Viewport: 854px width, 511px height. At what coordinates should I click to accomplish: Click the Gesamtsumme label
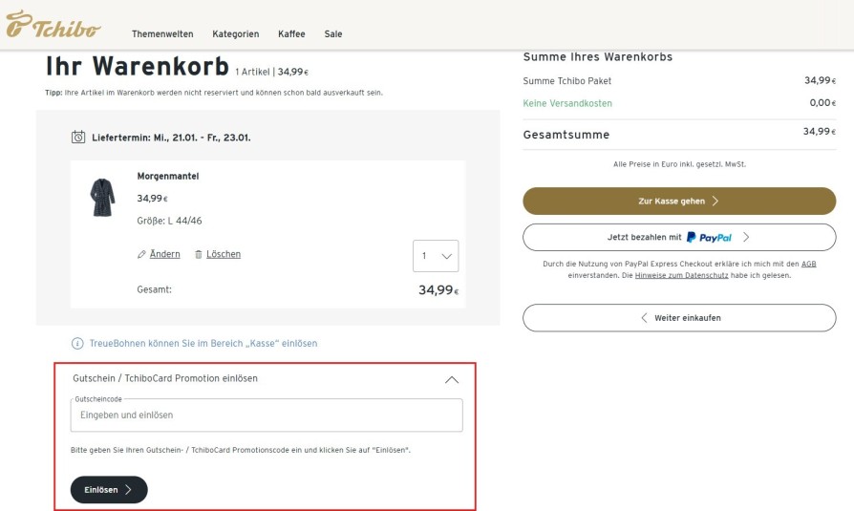coord(566,135)
